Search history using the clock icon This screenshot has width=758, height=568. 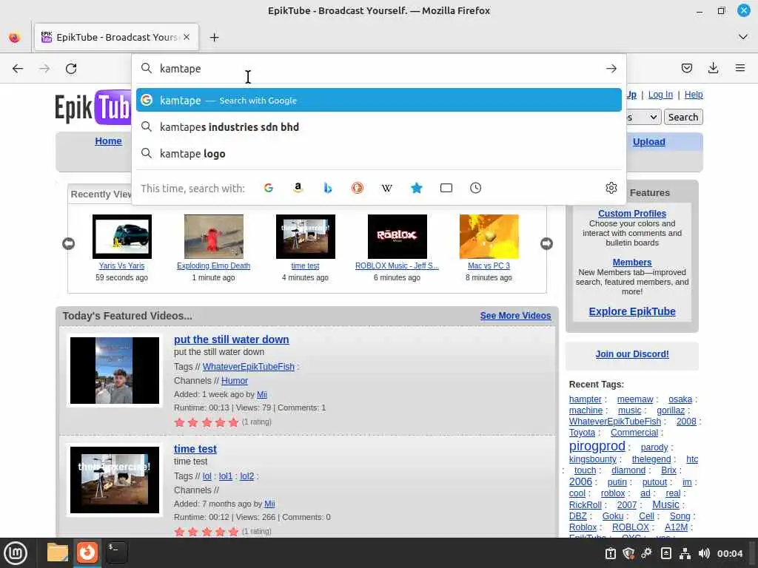(x=476, y=188)
